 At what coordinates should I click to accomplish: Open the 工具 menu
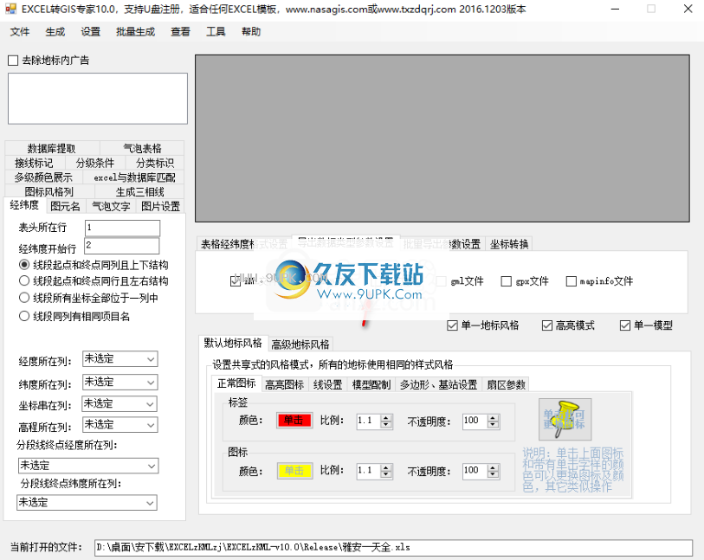[216, 32]
